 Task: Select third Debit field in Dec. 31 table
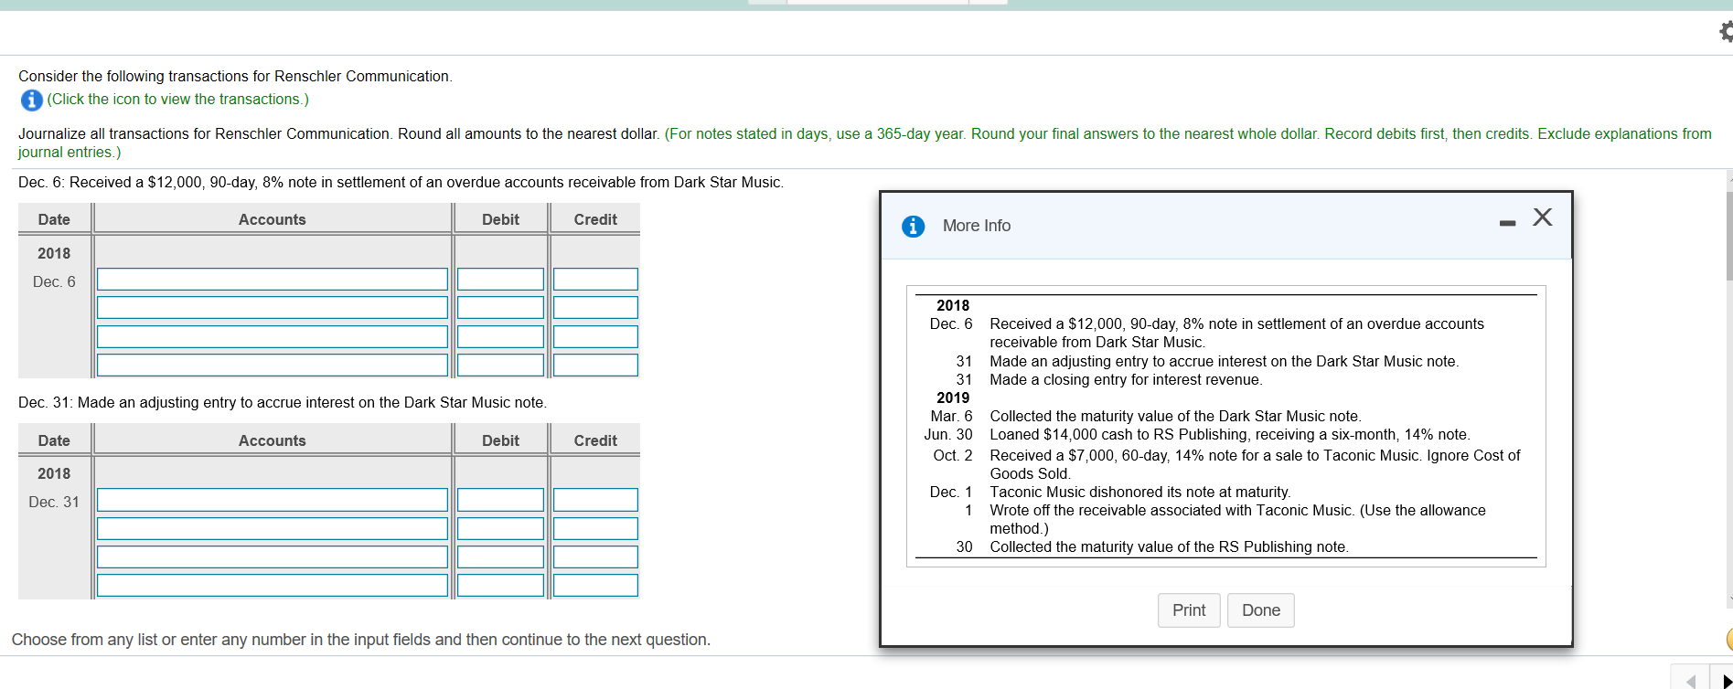(500, 556)
